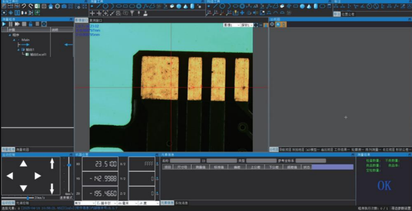This screenshot has height=211, width=412.
Task: Open the 笛卡尔 coordinate type dropdown
Action: (x=107, y=203)
